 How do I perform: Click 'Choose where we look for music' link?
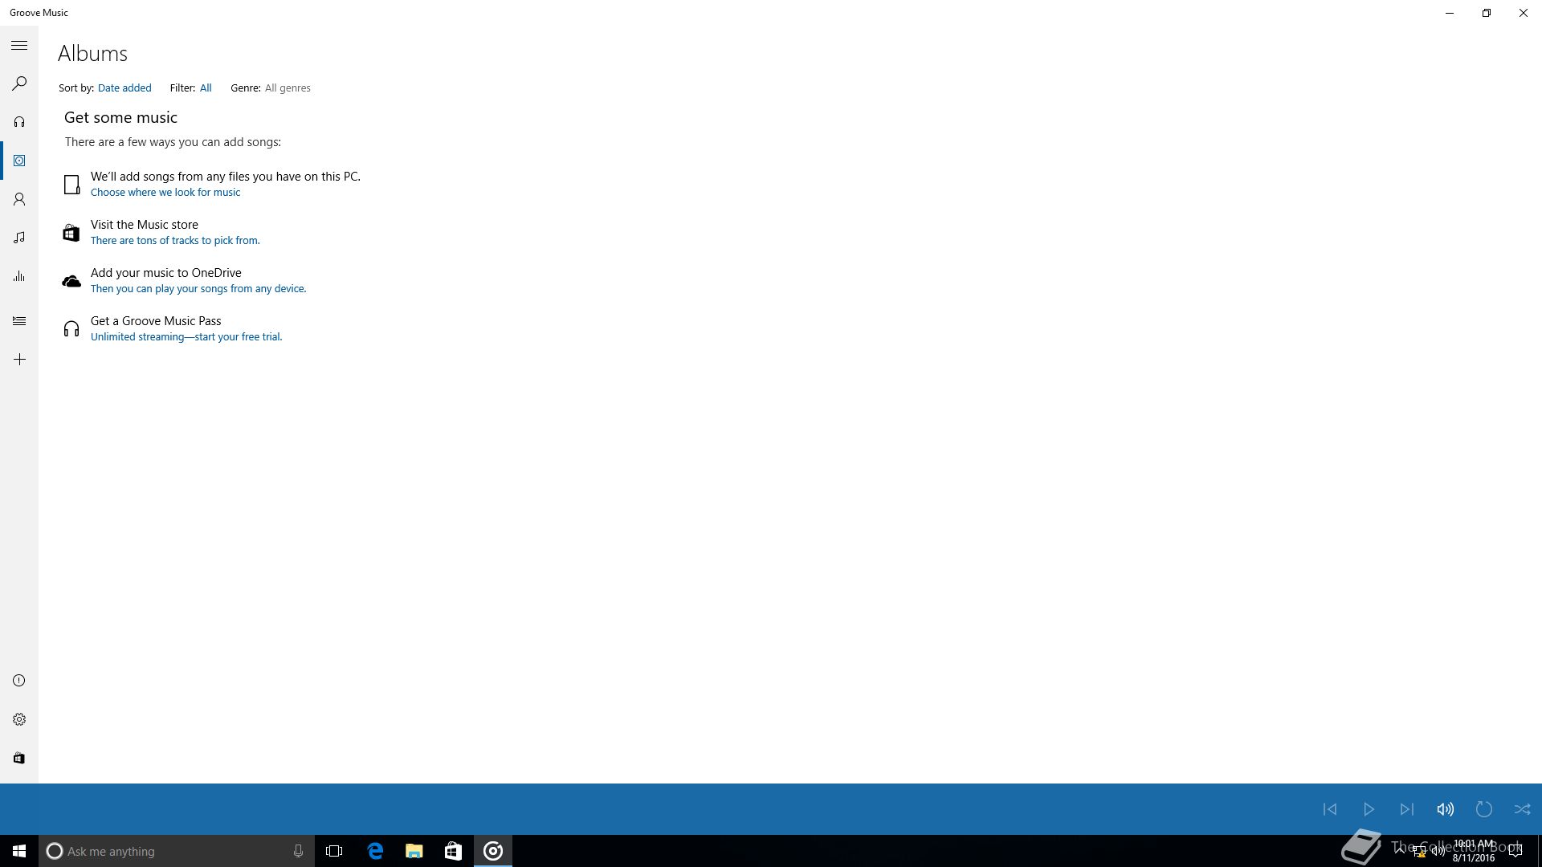[x=165, y=193]
